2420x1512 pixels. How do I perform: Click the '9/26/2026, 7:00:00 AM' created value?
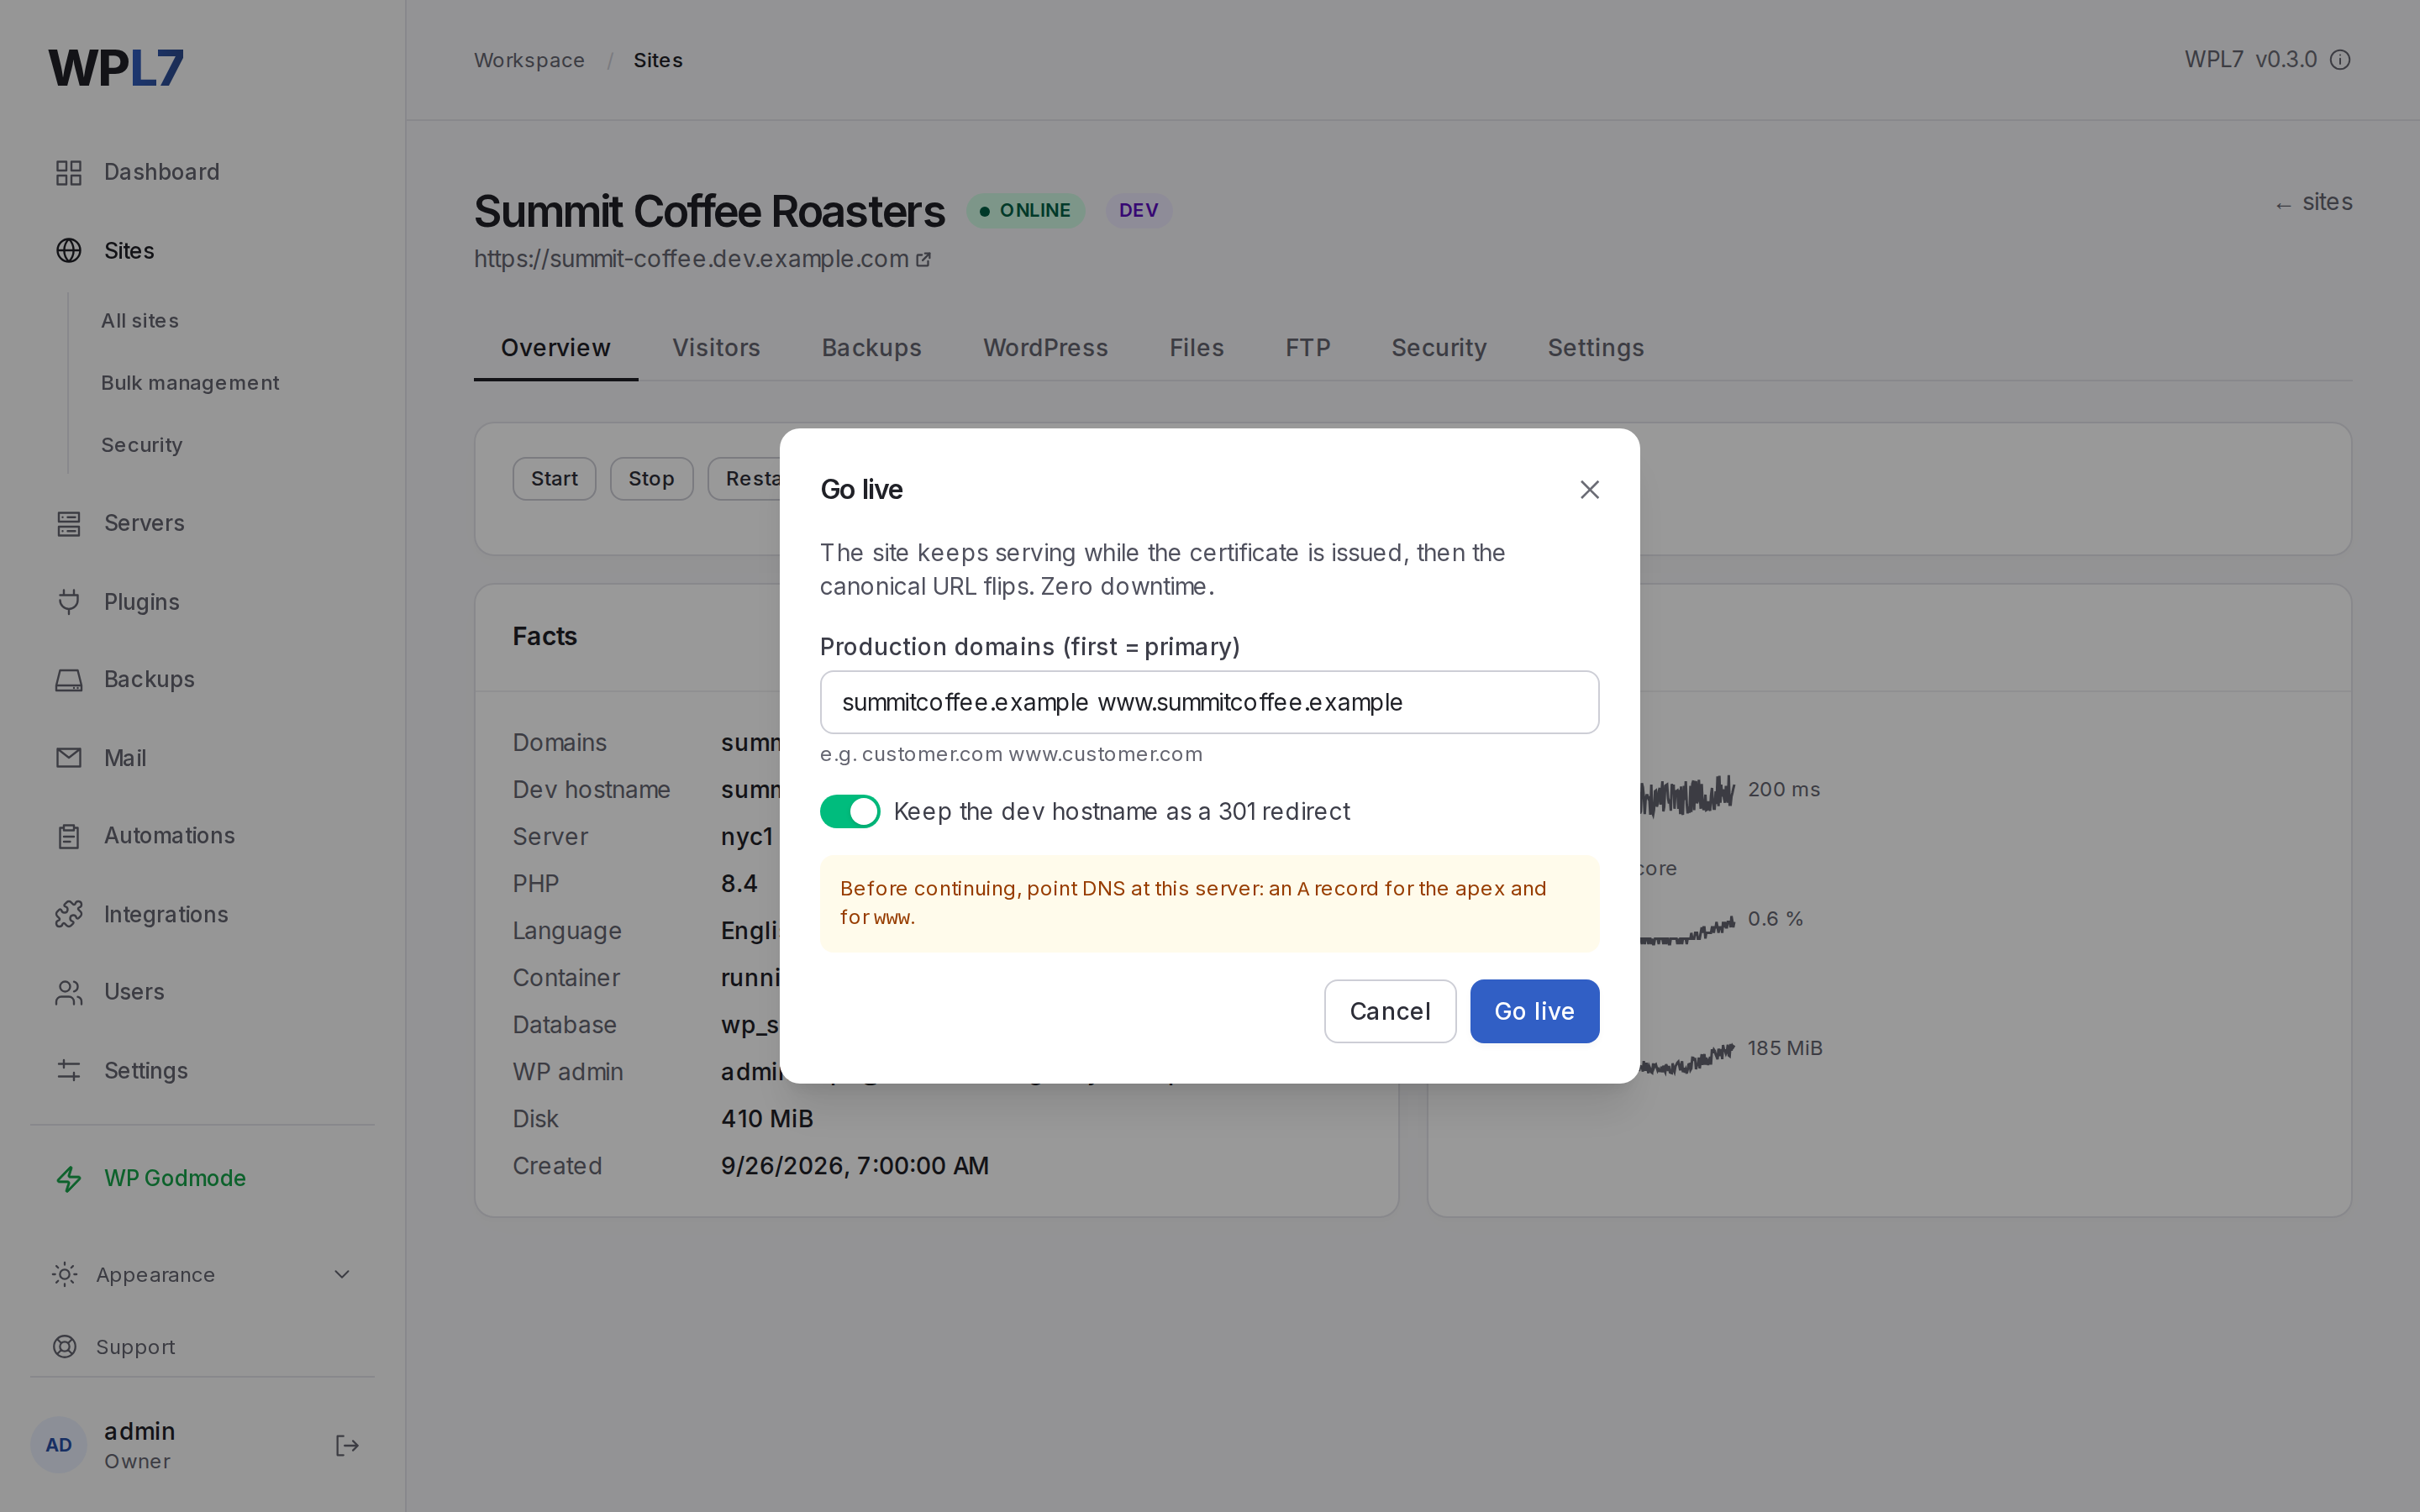[855, 1166]
